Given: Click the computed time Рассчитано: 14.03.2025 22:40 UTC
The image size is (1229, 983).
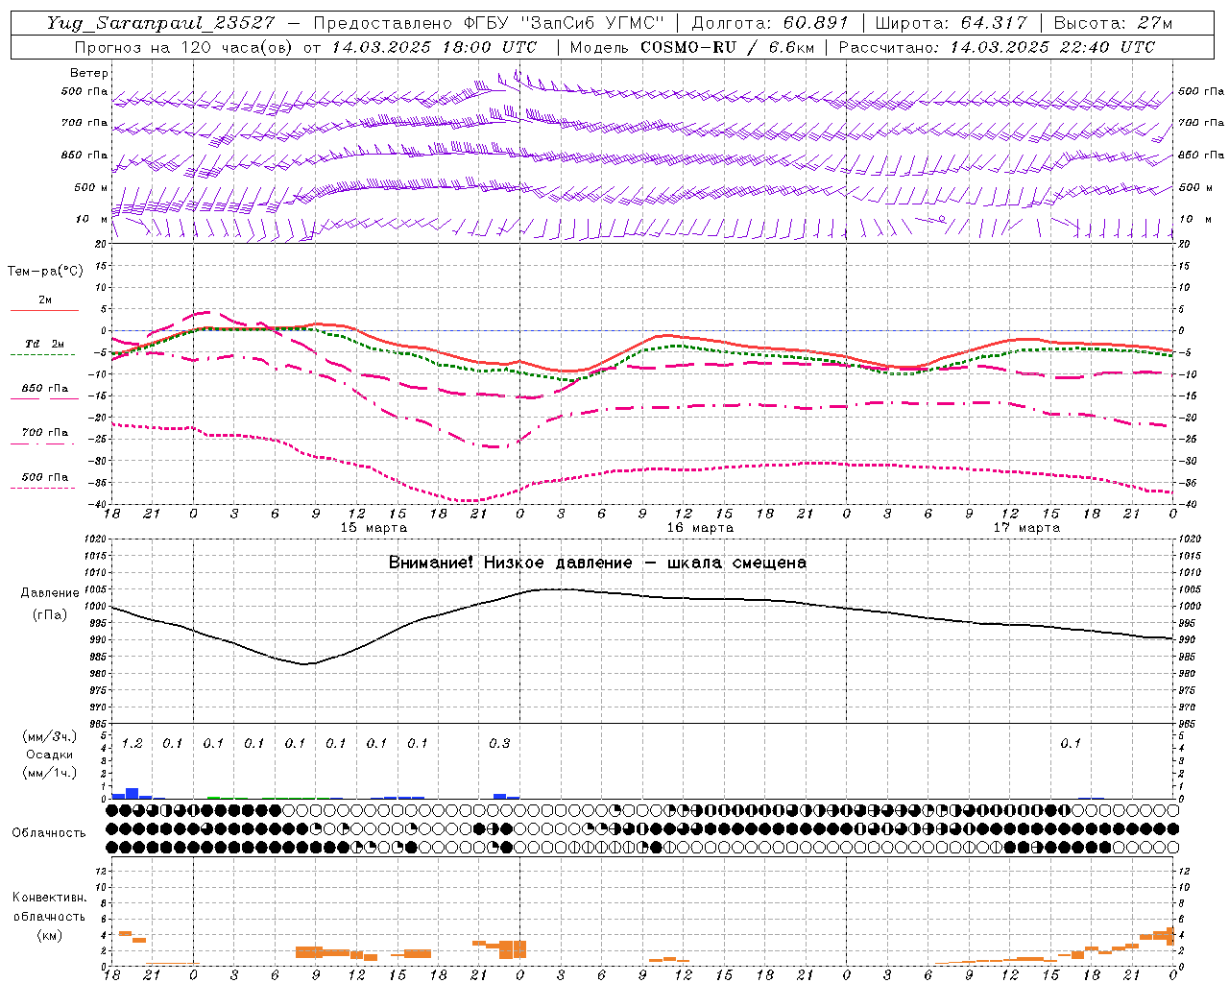Looking at the screenshot, I should (997, 47).
